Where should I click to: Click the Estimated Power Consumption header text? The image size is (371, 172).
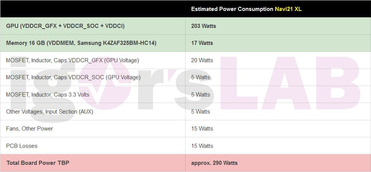(232, 9)
